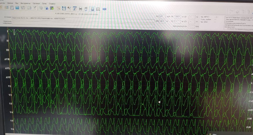Click the round clock icon in toolbar
The width and height of the screenshot is (253, 135).
41,8
